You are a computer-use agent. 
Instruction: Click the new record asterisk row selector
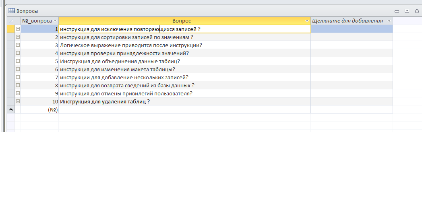tap(11, 109)
